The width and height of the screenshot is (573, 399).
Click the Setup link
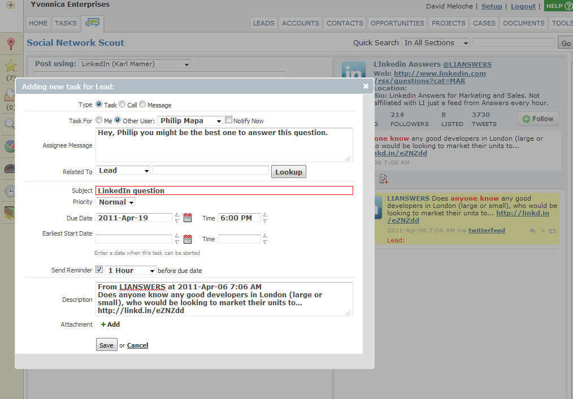[492, 6]
